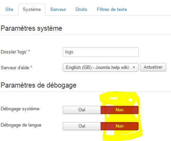Screen dimensions: 171x141
Task: Open the Filtres de texte tab
Action: pos(112,9)
